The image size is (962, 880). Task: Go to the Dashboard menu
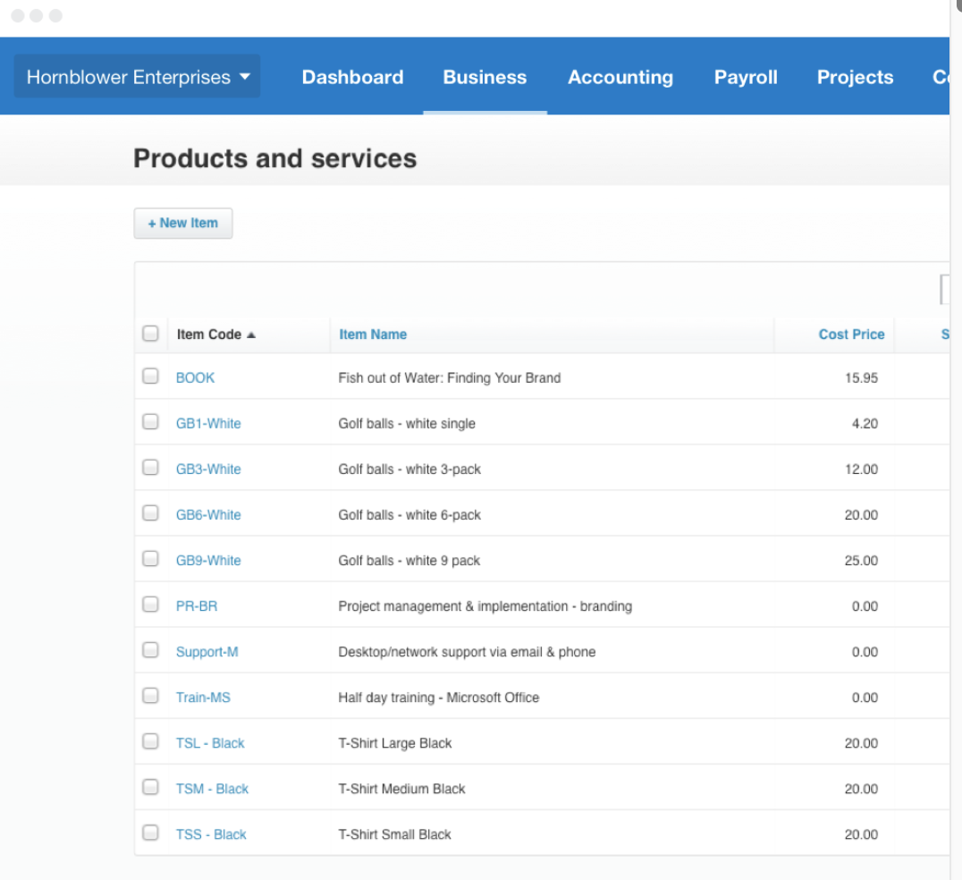click(352, 77)
